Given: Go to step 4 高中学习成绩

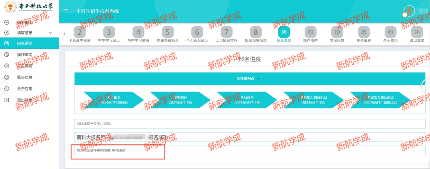Looking at the screenshot, I should click(138, 33).
